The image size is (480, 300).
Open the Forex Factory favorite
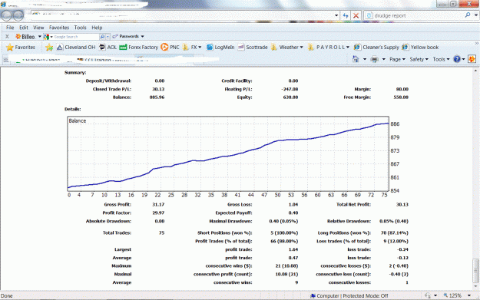point(139,48)
